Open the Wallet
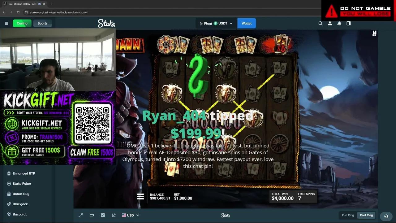396x223 pixels. pyautogui.click(x=247, y=23)
